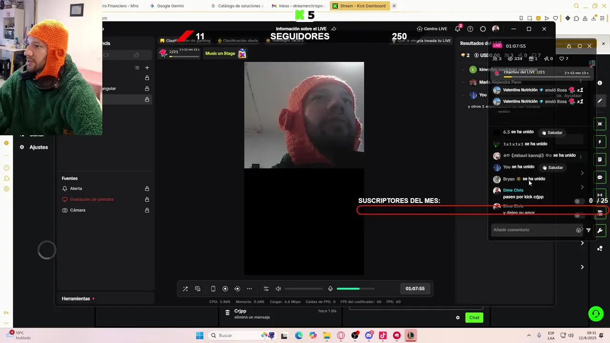610x343 pixels.
Task: Open the notifications bell icon
Action: pos(458,29)
